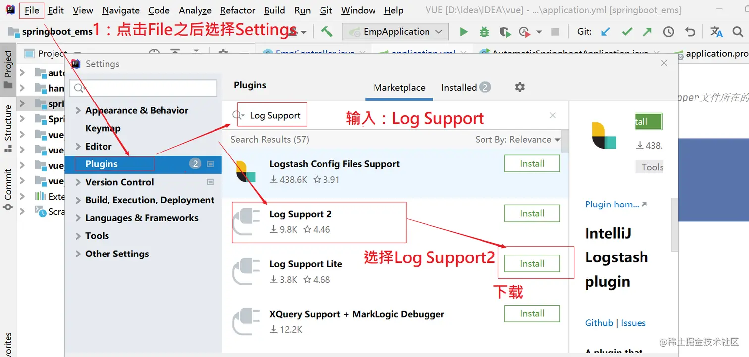749x357 pixels.
Task: Open the Navigate menu
Action: (121, 10)
